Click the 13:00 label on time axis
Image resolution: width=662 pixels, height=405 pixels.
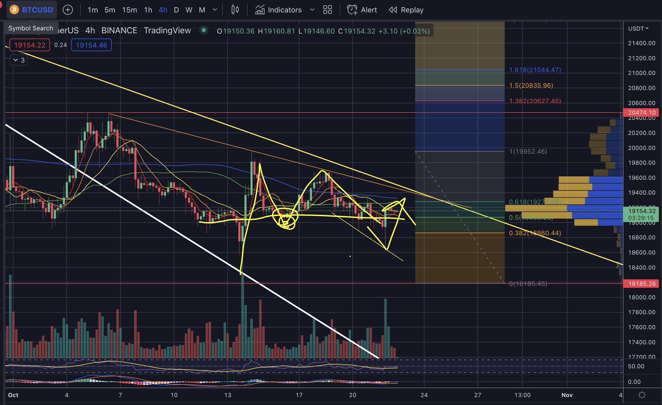tap(522, 395)
